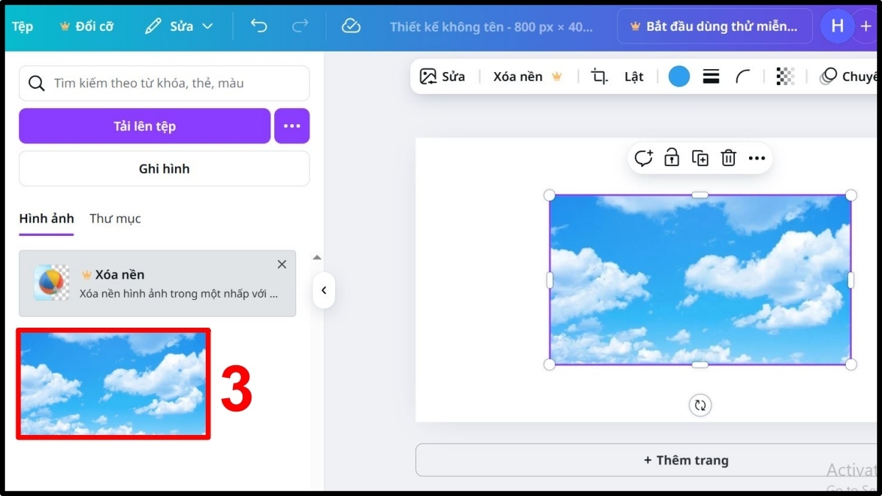The image size is (882, 496).
Task: Open the Tệp menu
Action: pyautogui.click(x=22, y=26)
